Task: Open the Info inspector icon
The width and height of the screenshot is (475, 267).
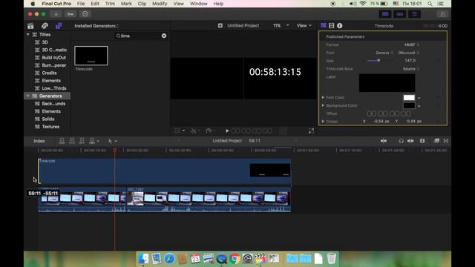Action: pos(340,26)
